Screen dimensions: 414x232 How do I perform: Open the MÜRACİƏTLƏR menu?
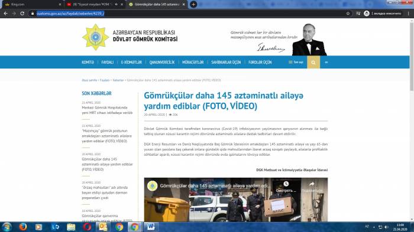click(x=193, y=62)
